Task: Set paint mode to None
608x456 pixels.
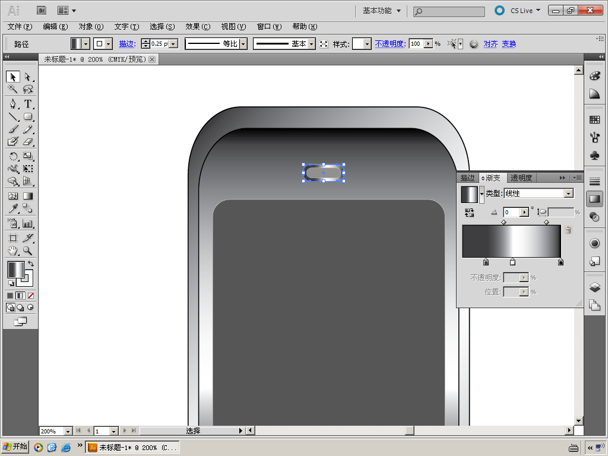Action: point(31,296)
